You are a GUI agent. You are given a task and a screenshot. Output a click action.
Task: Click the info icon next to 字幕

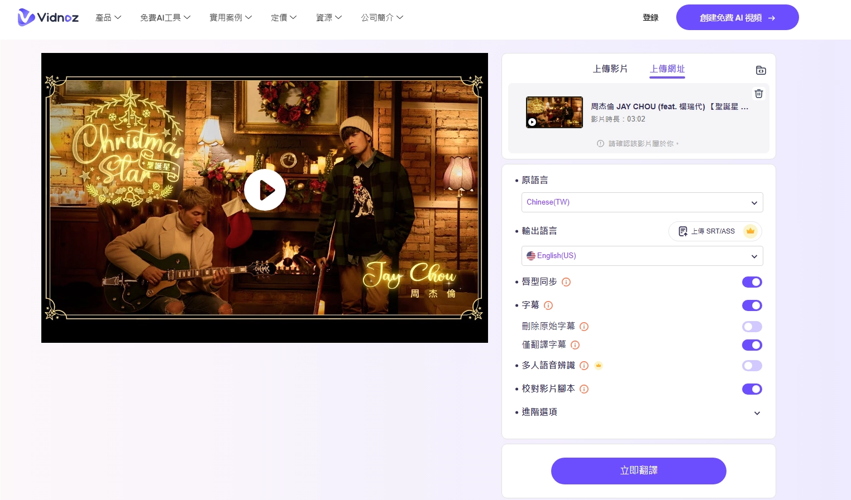click(x=548, y=305)
